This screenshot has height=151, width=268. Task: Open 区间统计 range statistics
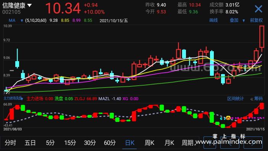click(x=235, y=99)
